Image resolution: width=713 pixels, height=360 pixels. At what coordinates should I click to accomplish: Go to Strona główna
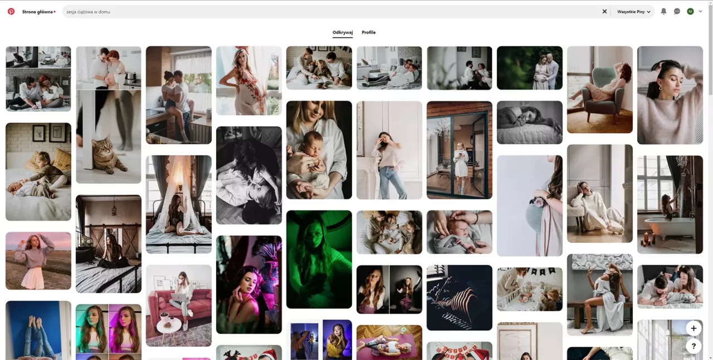click(37, 11)
